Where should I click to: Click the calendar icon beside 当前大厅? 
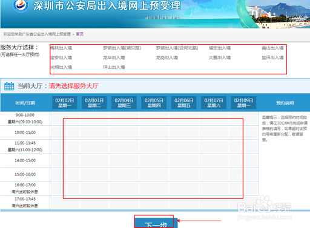9,86
